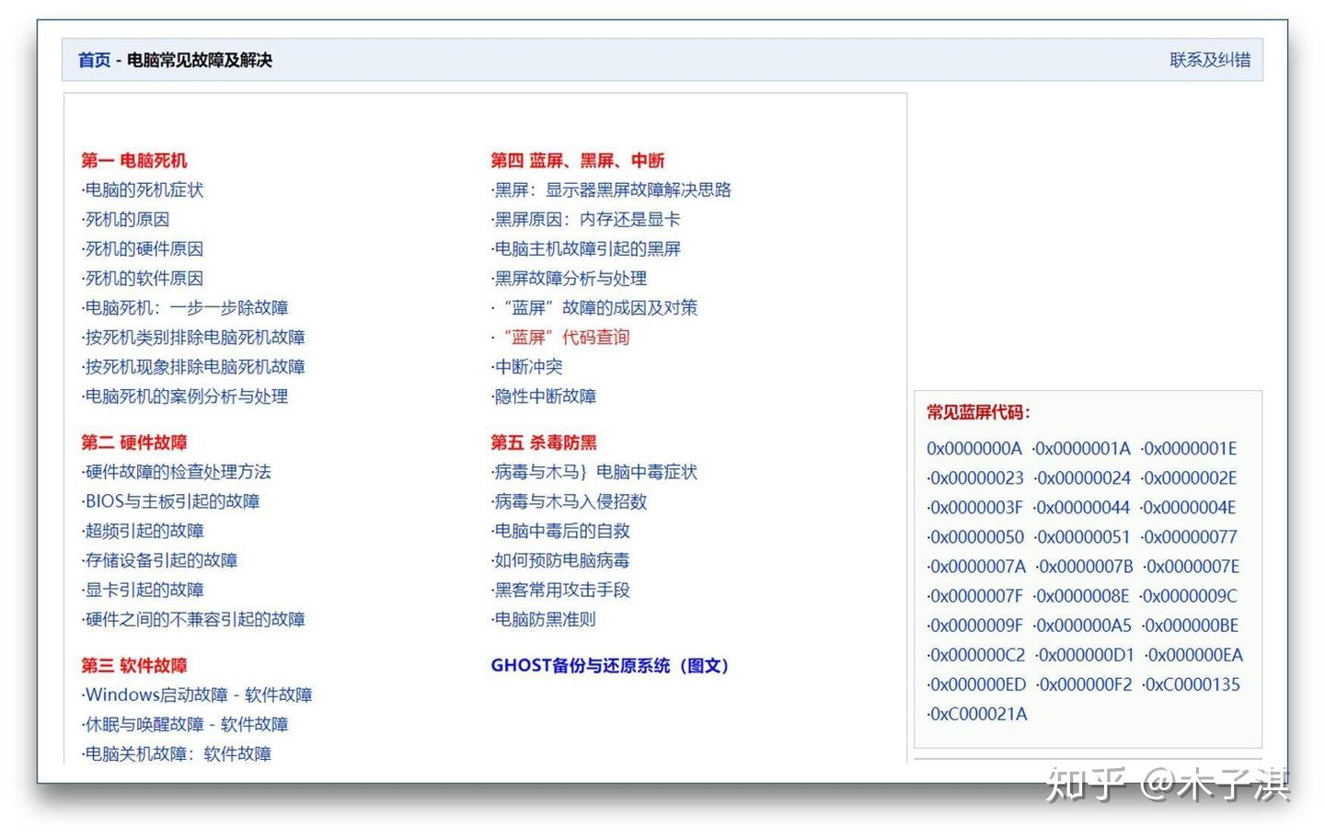View 电脑主机故障引起的黑屏 article
Viewport: 1325px width, 838px height.
pyautogui.click(x=588, y=248)
